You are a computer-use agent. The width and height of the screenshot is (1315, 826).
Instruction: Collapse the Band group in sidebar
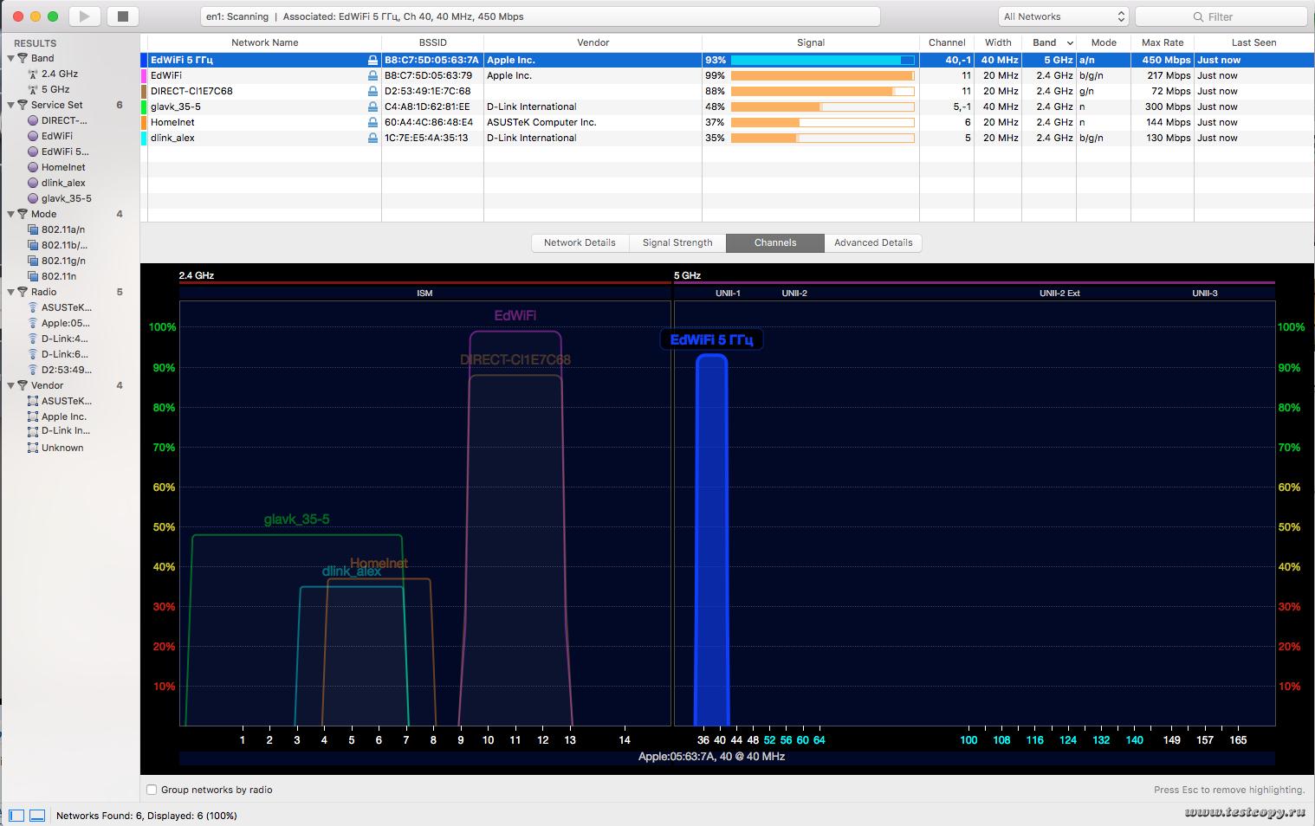[x=11, y=59]
